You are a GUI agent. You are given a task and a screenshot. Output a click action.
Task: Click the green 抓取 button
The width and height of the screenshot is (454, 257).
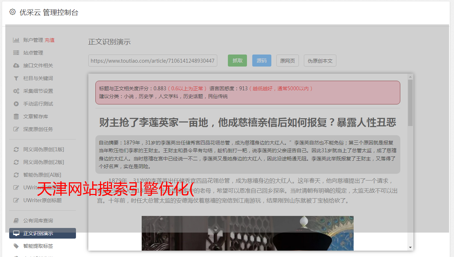pyautogui.click(x=237, y=61)
